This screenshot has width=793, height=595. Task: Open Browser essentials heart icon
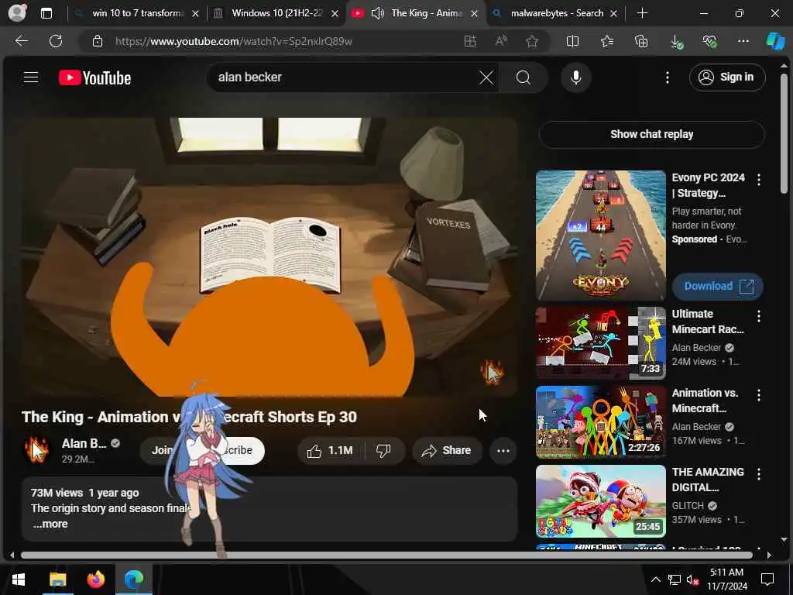[709, 42]
